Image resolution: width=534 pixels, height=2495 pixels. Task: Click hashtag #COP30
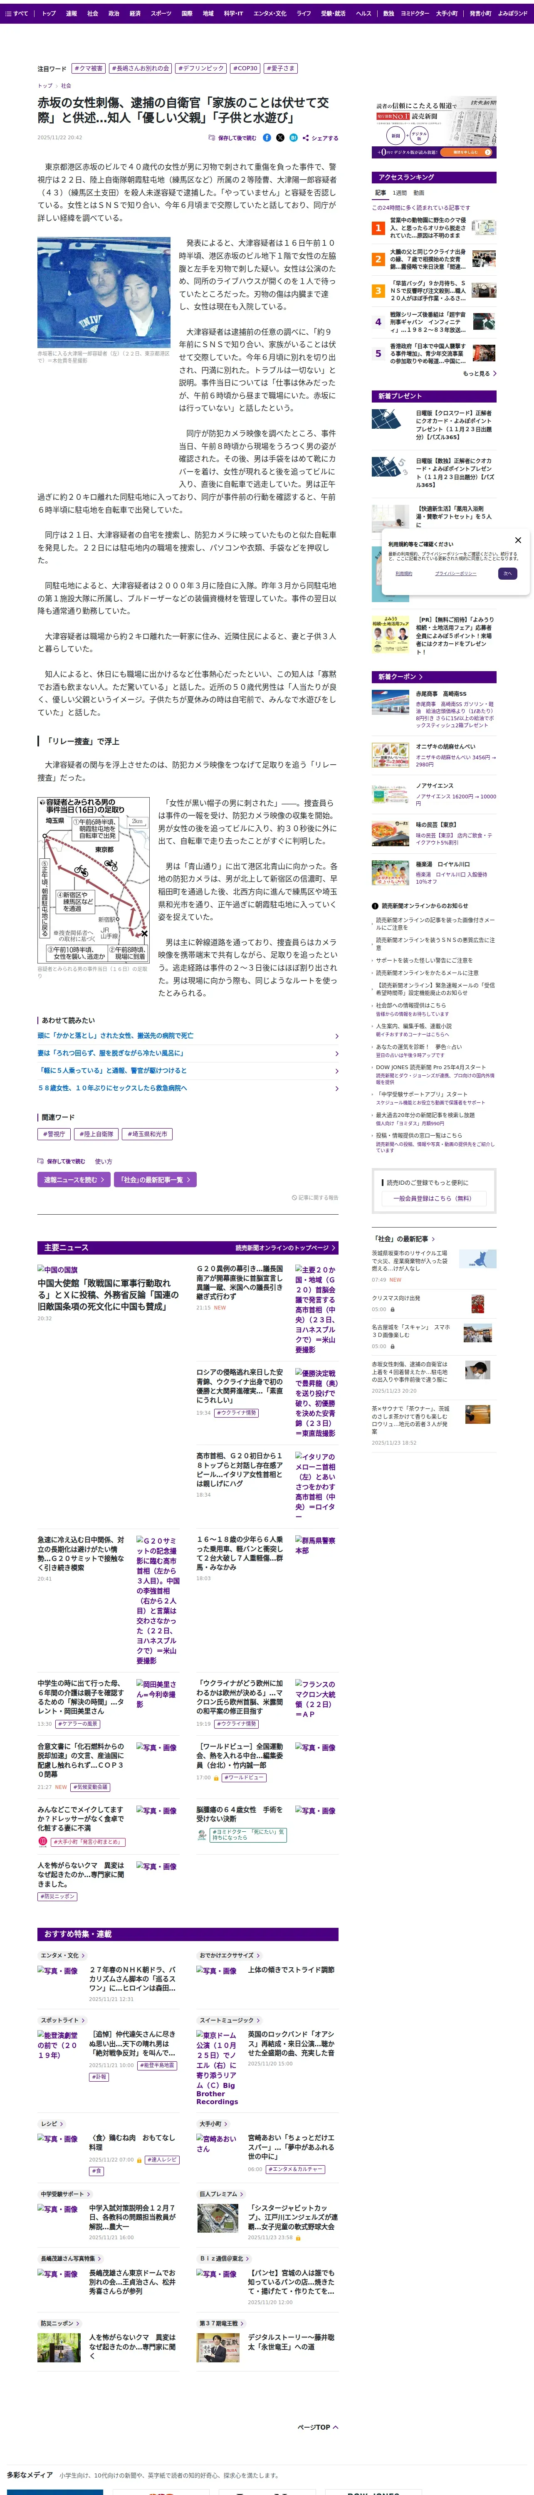245,69
